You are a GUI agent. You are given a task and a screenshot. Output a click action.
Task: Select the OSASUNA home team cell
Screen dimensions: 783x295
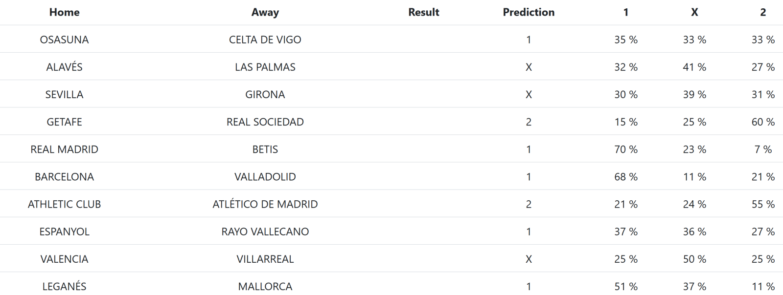64,40
